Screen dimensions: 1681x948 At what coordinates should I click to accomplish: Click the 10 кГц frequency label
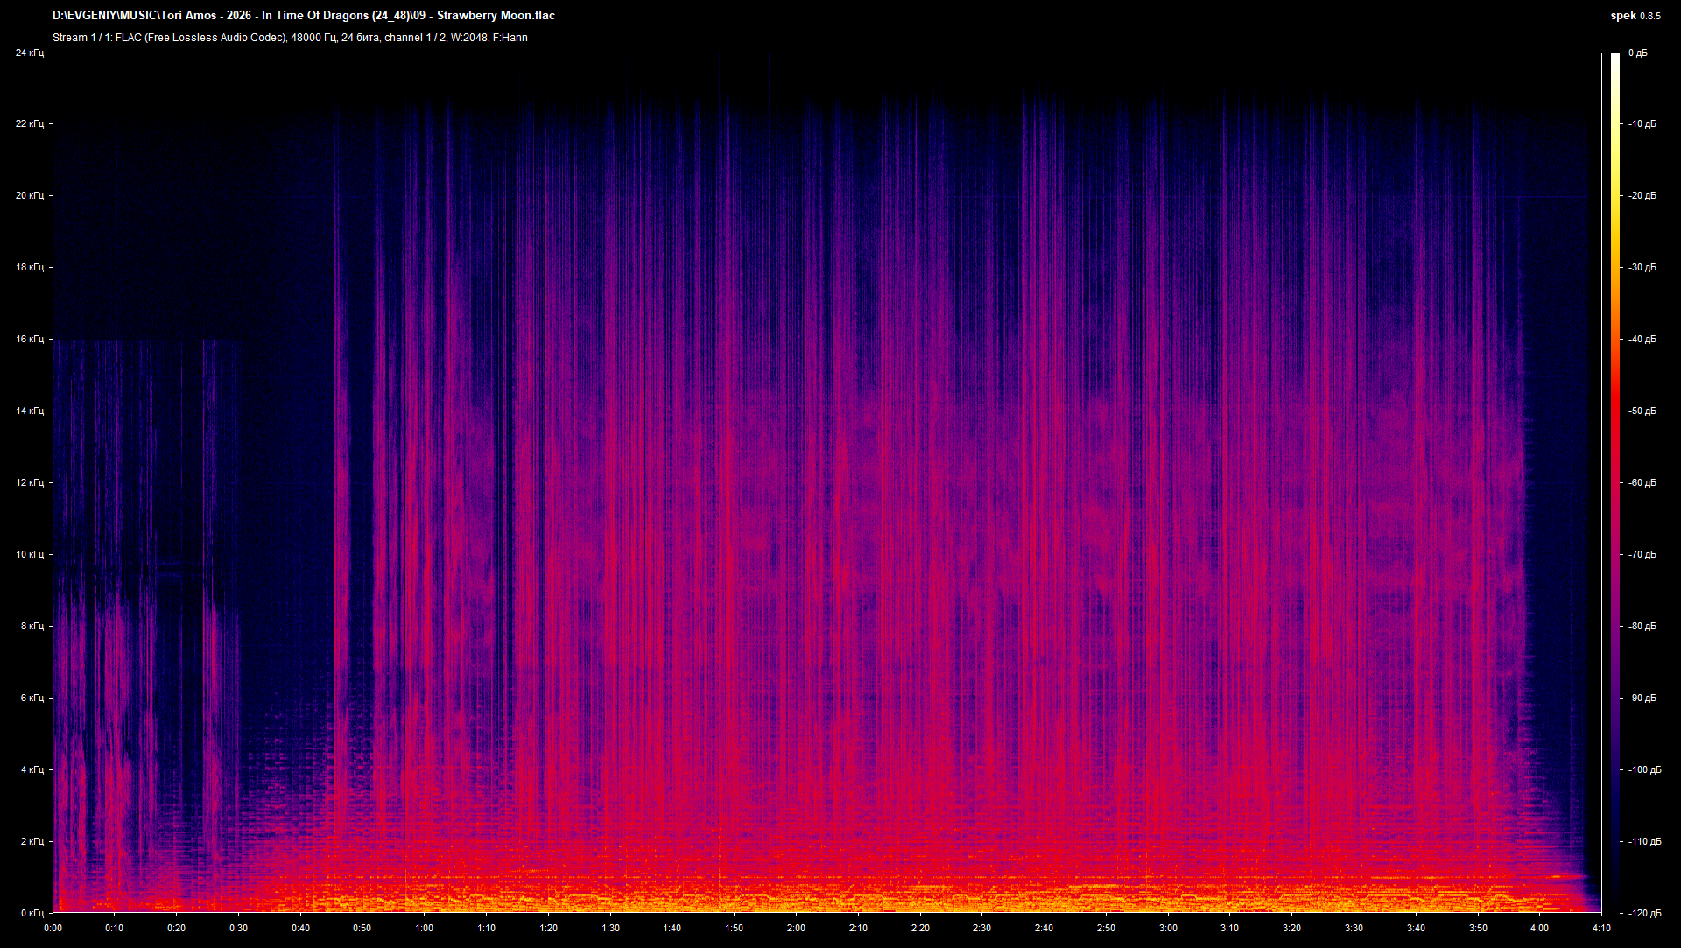click(x=30, y=555)
